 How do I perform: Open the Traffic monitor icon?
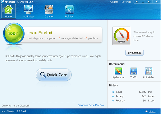point(134,71)
